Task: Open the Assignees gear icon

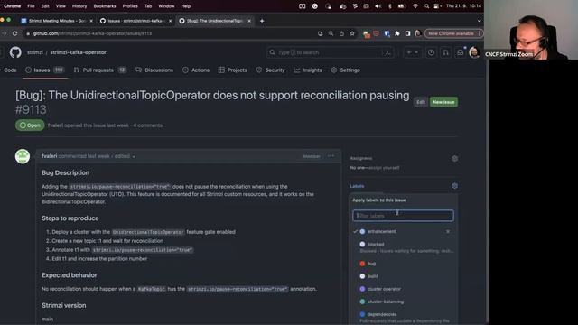Action: [454, 159]
